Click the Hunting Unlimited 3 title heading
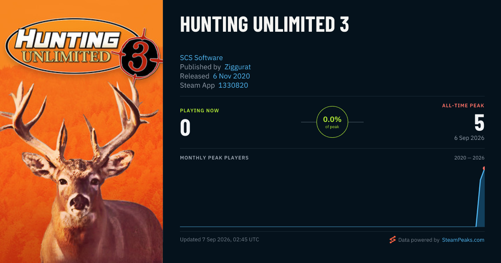 point(264,25)
